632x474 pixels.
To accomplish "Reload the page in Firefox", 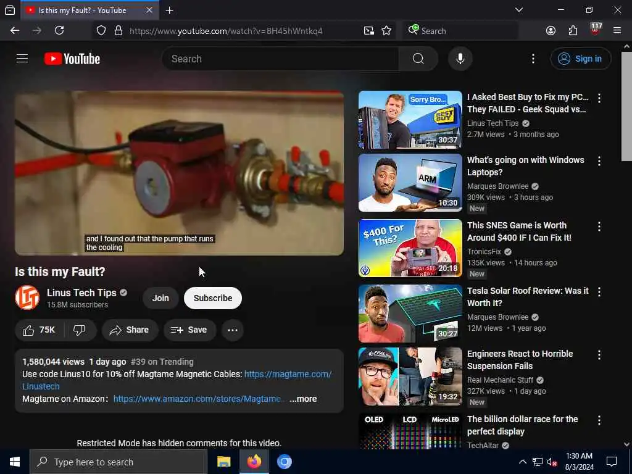I will coord(59,31).
